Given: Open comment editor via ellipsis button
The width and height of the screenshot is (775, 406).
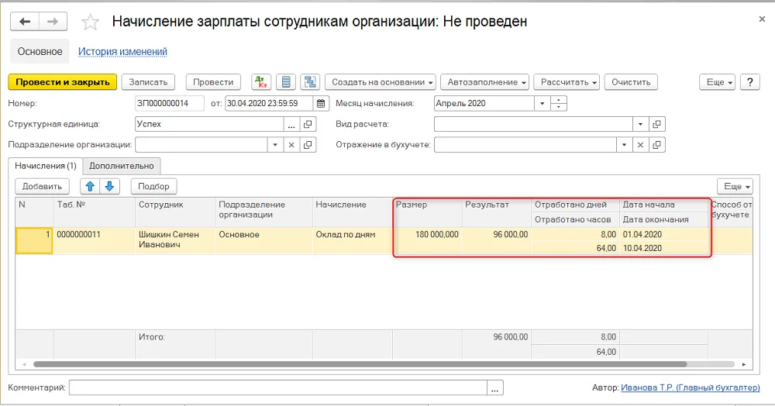Looking at the screenshot, I should [x=494, y=387].
